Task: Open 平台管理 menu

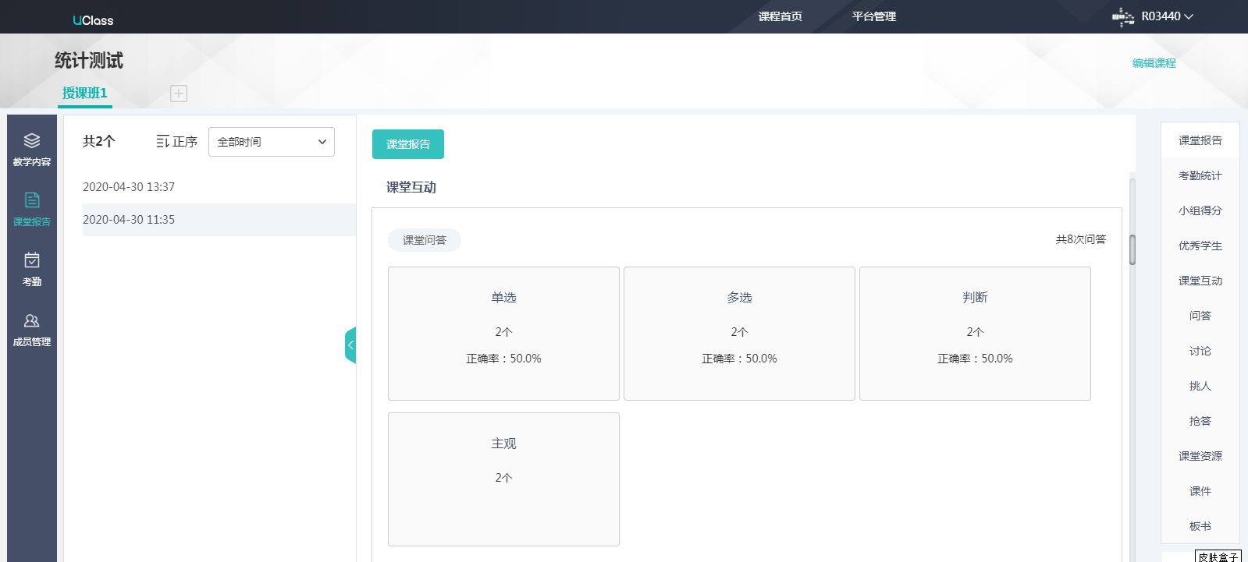Action: coord(873,16)
